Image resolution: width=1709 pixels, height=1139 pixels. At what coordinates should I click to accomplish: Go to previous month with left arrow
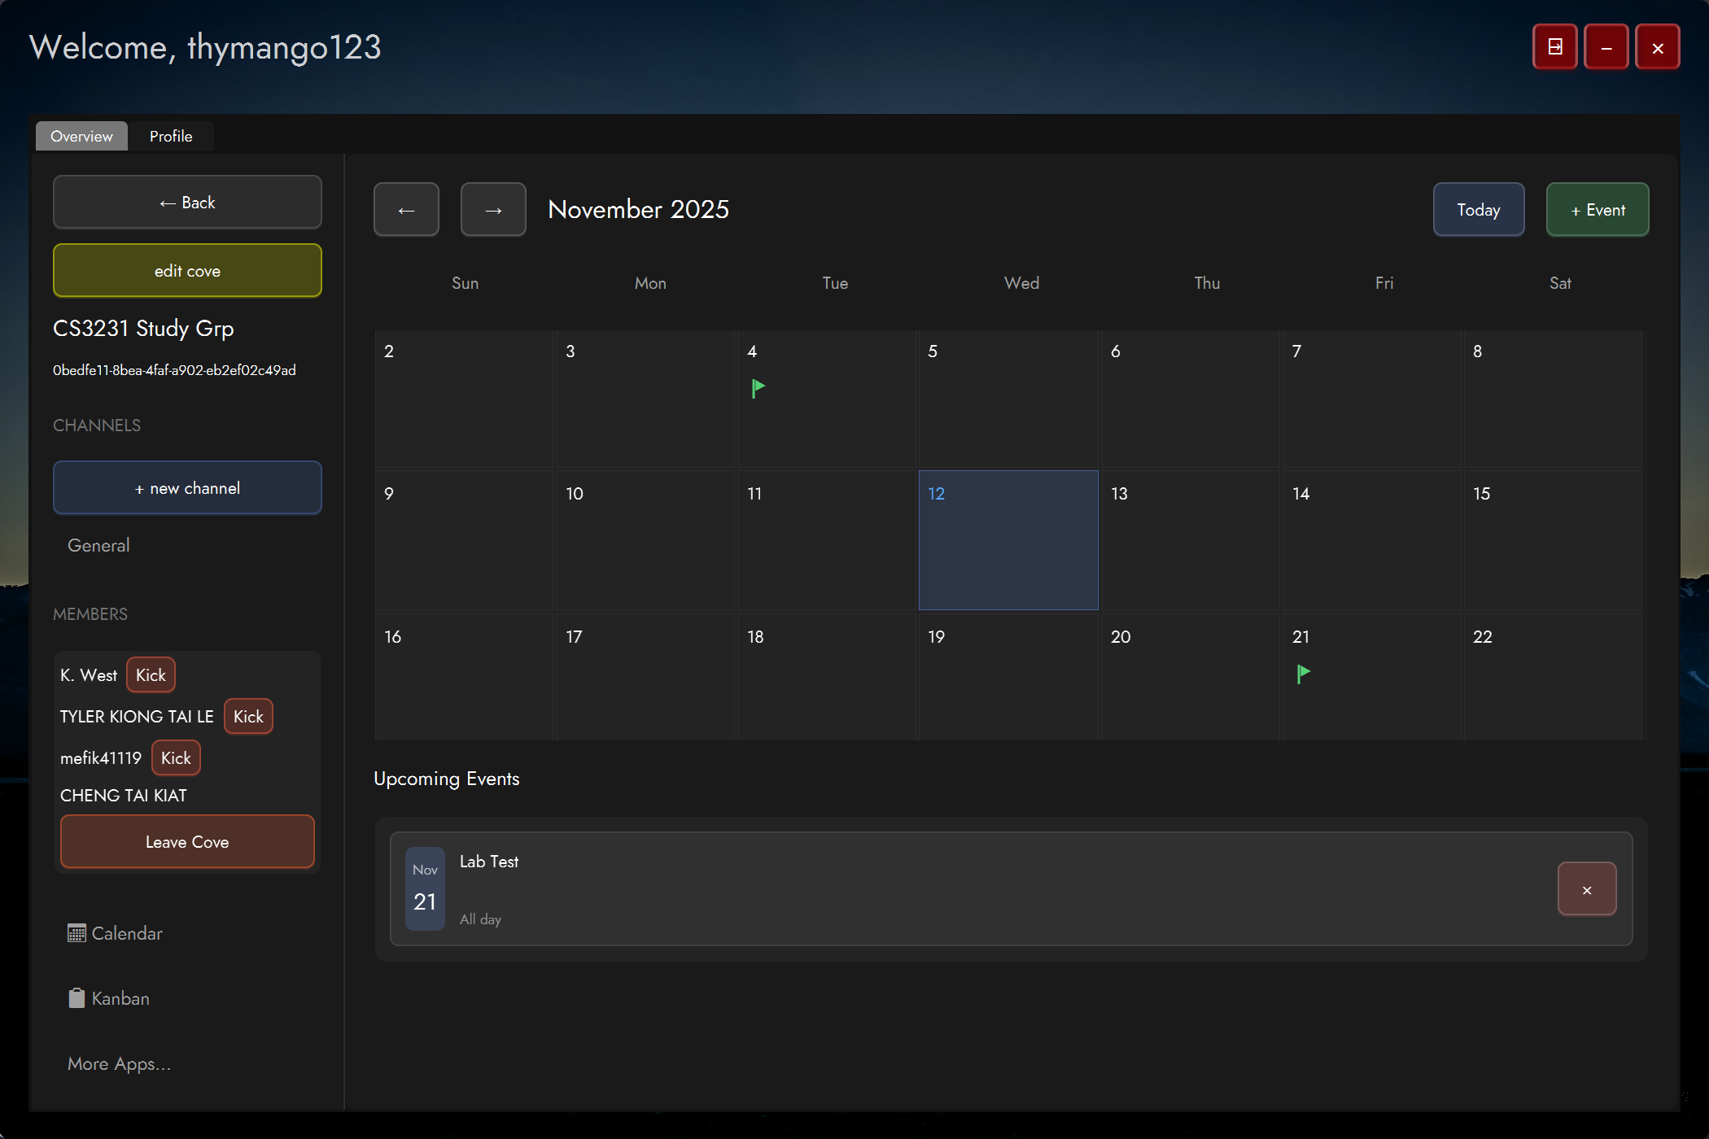406,210
